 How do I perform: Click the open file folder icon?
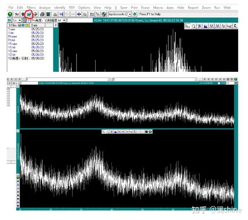pos(29,14)
